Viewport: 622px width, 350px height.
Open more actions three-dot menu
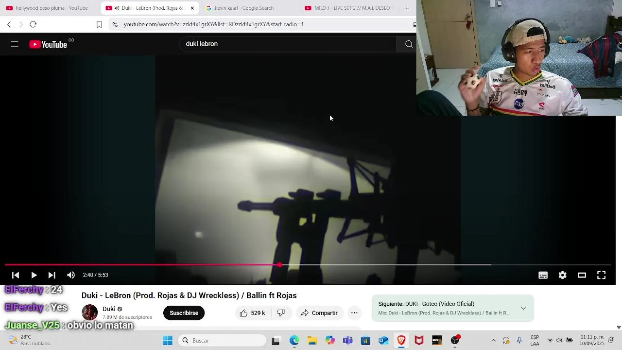(x=354, y=313)
